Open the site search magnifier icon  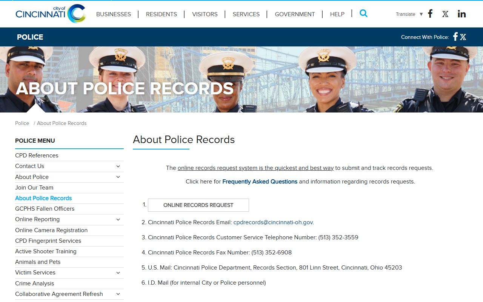pyautogui.click(x=363, y=14)
